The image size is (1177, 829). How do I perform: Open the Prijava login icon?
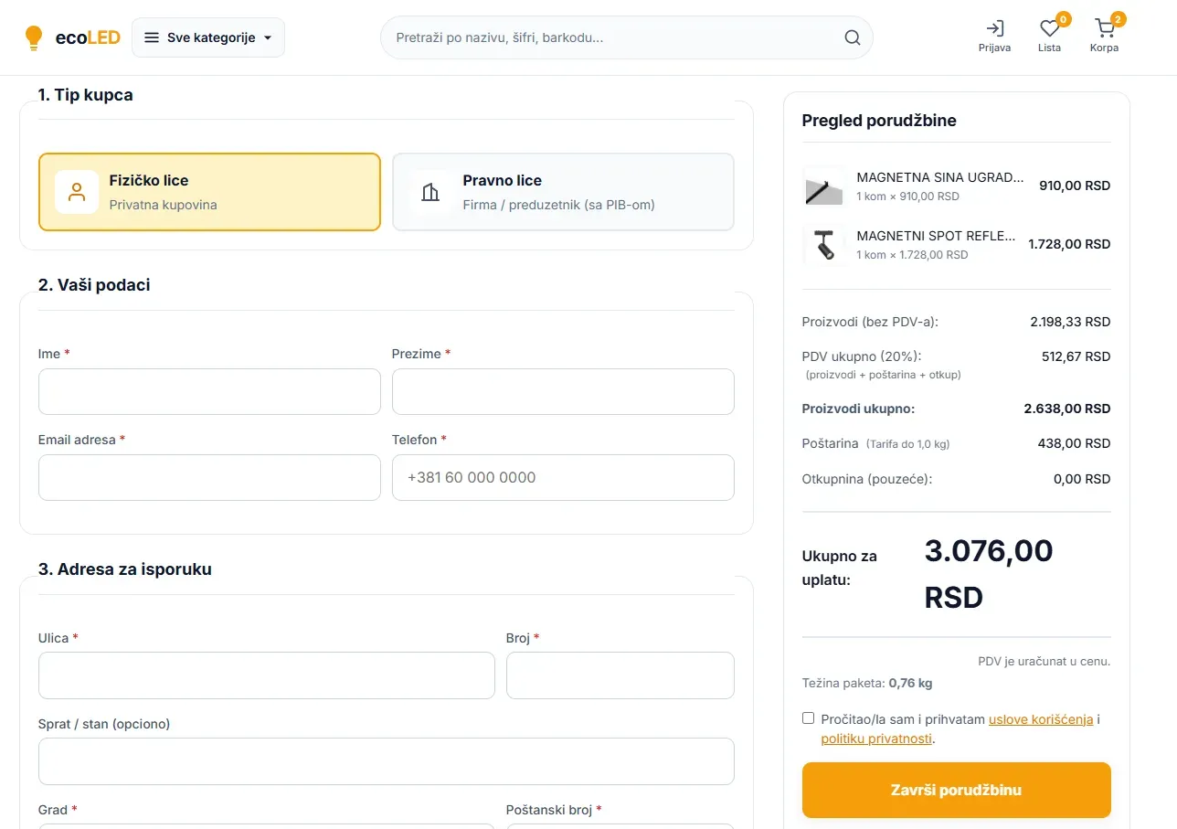coord(994,36)
